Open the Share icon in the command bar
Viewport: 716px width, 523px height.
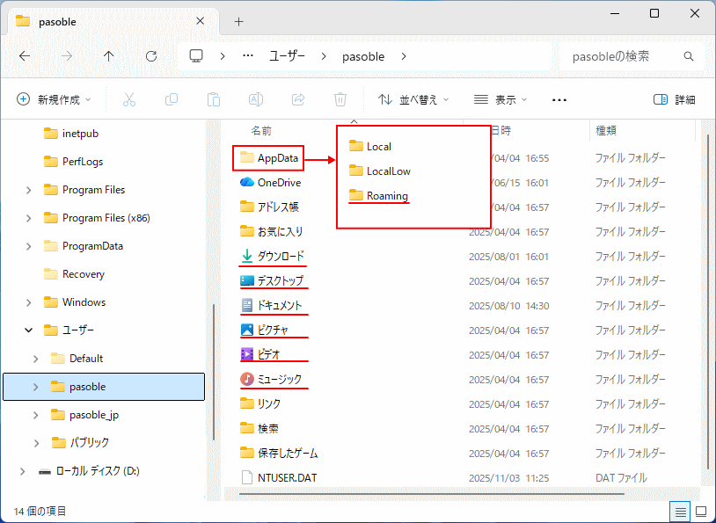298,99
